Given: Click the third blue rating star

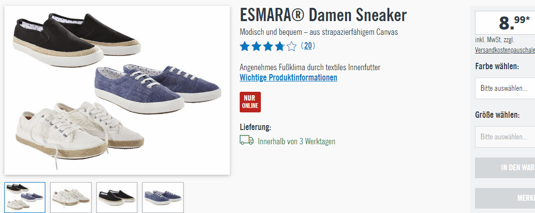Looking at the screenshot, I should click(268, 46).
